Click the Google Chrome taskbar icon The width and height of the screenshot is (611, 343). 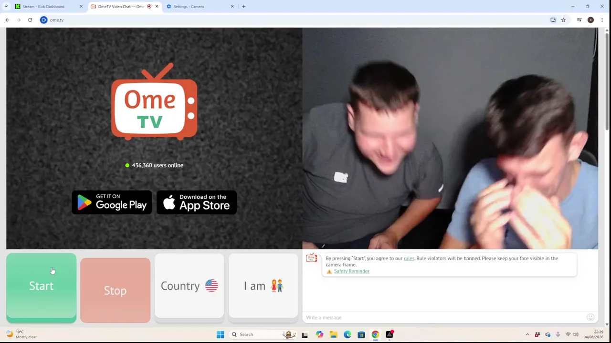coord(376,334)
